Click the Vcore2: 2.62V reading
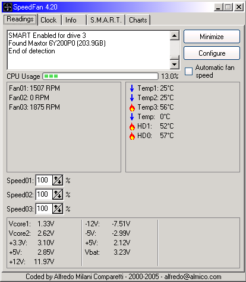Image resolution: width=246 pixels, height=282 pixels. tap(31, 233)
